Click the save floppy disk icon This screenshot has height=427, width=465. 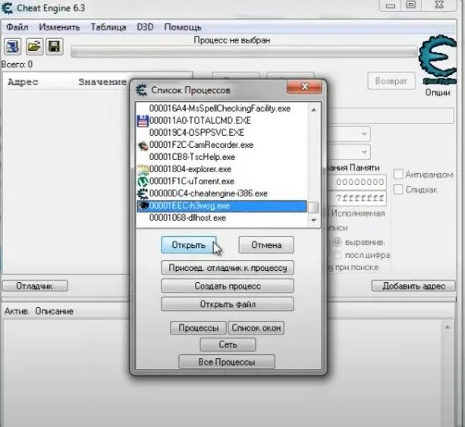pos(55,47)
